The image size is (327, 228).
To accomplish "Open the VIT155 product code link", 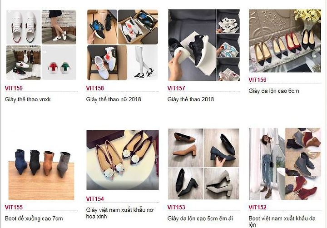I will (14, 207).
